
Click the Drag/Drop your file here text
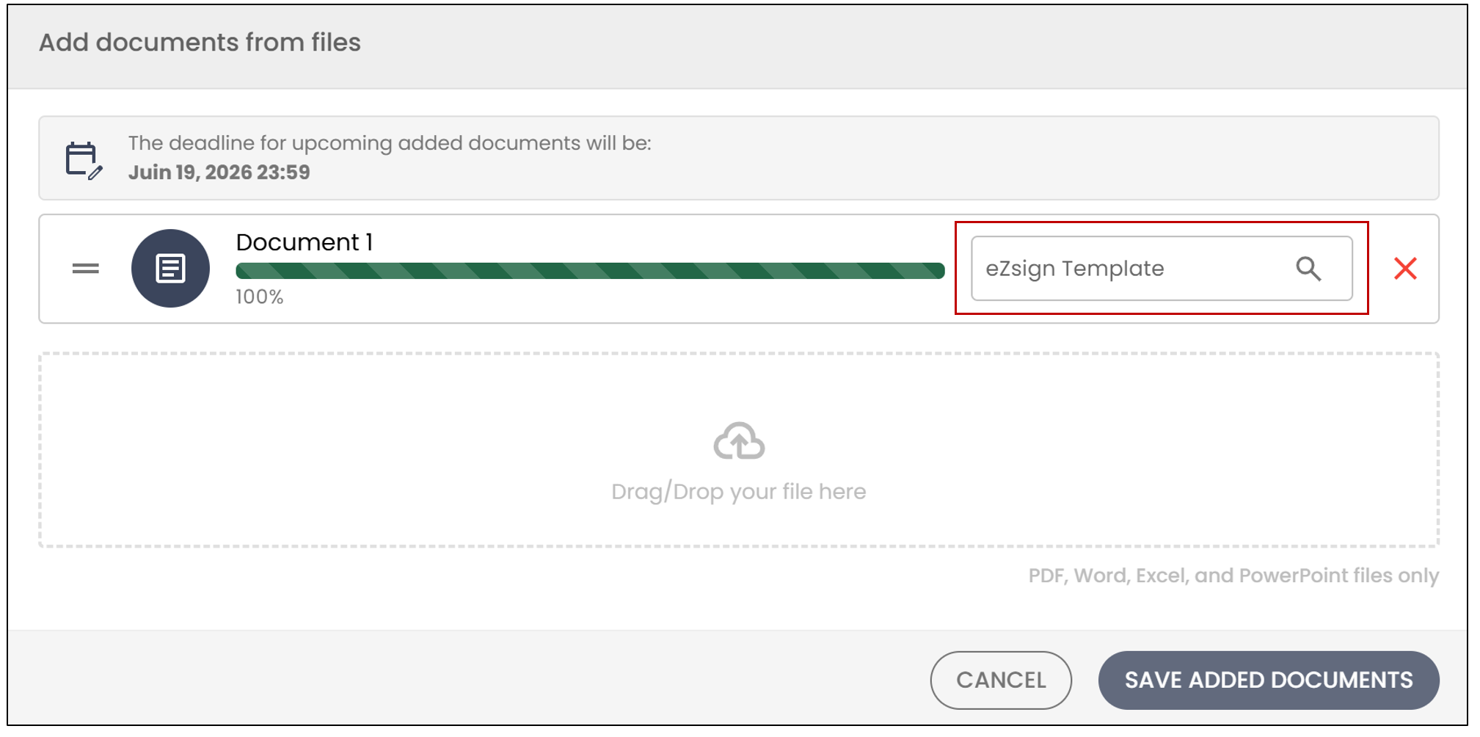(x=739, y=491)
